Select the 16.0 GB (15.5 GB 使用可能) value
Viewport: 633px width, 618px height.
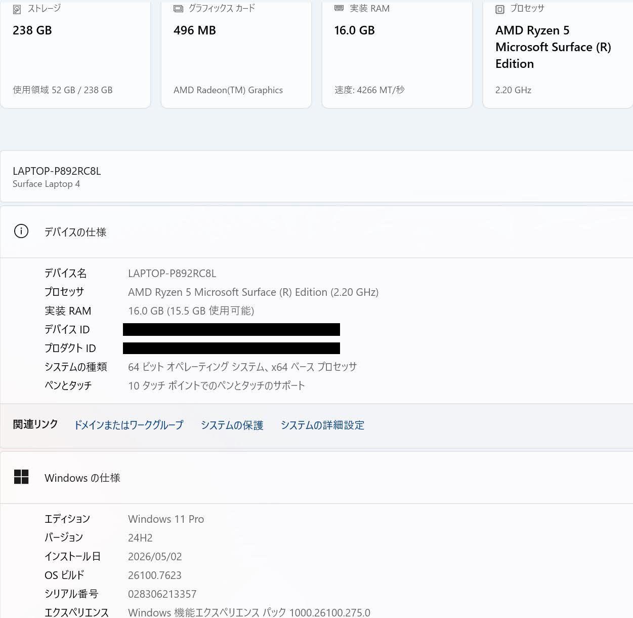(191, 311)
